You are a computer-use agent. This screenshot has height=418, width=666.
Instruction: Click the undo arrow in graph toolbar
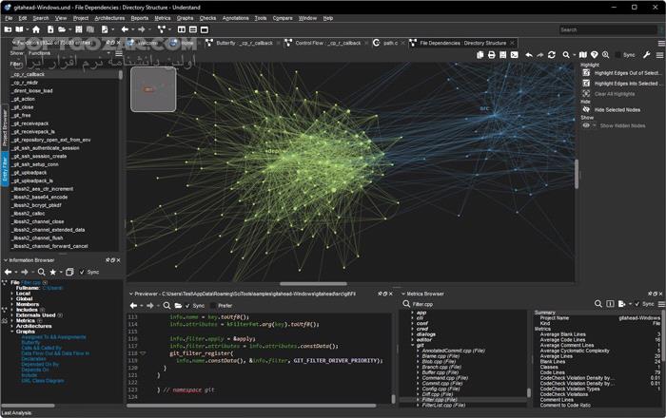point(529,55)
